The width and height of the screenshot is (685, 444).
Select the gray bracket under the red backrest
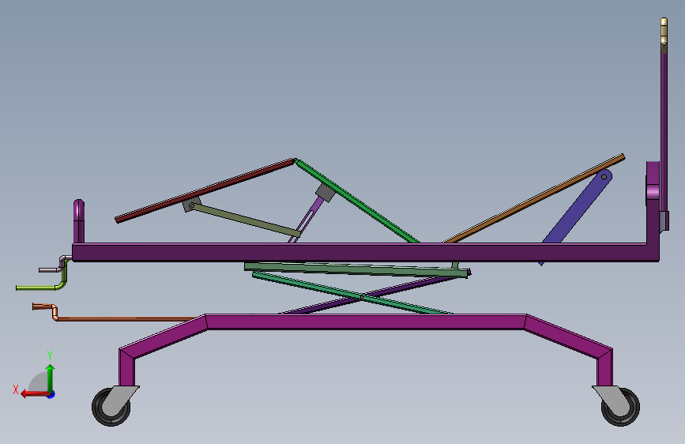click(x=190, y=204)
